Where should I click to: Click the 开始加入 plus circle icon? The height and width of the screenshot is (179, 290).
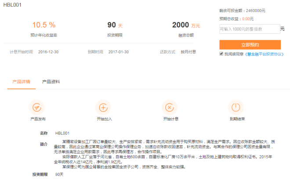[x=103, y=107]
